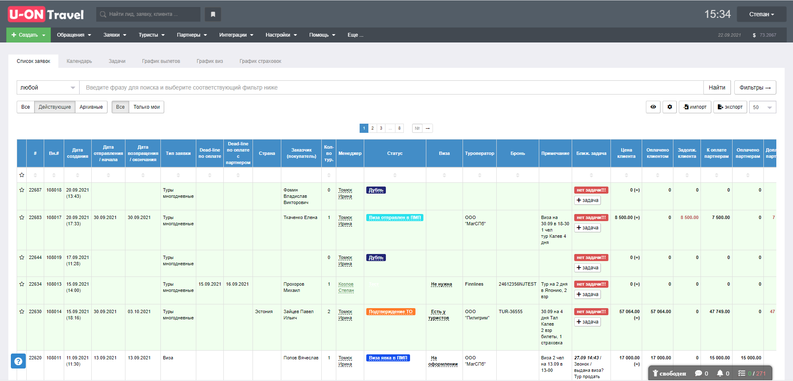Viewport: 793px width, 381px height.
Task: Sort by Виза column arrows
Action: [x=444, y=175]
